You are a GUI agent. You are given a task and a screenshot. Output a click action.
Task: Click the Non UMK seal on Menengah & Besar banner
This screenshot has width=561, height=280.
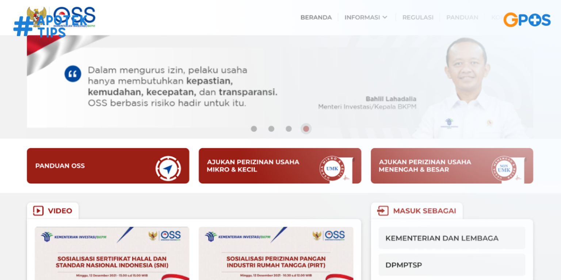pos(504,168)
